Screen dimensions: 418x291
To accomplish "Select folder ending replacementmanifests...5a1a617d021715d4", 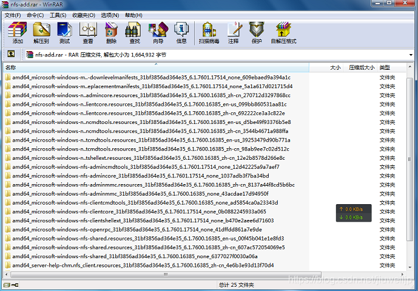I will [152, 86].
